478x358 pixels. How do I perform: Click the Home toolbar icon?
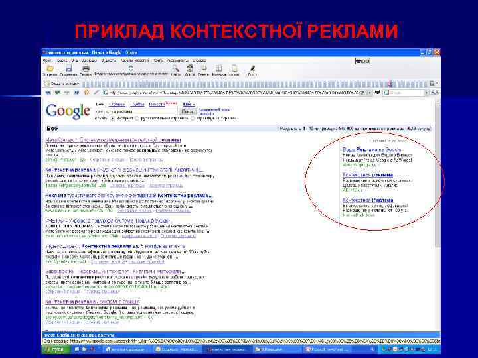click(x=190, y=68)
